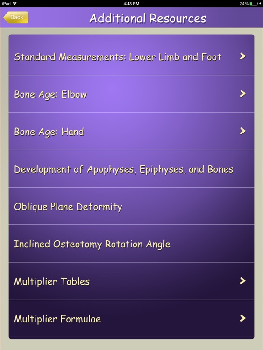
Task: Select the Bone Age: Hand row
Action: point(131,131)
